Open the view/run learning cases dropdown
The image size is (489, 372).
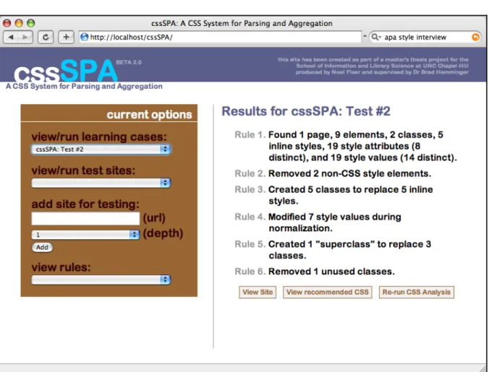tap(101, 149)
